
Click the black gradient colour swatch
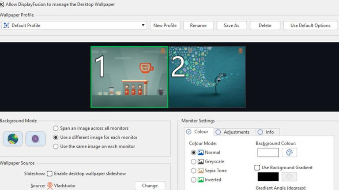point(268,177)
